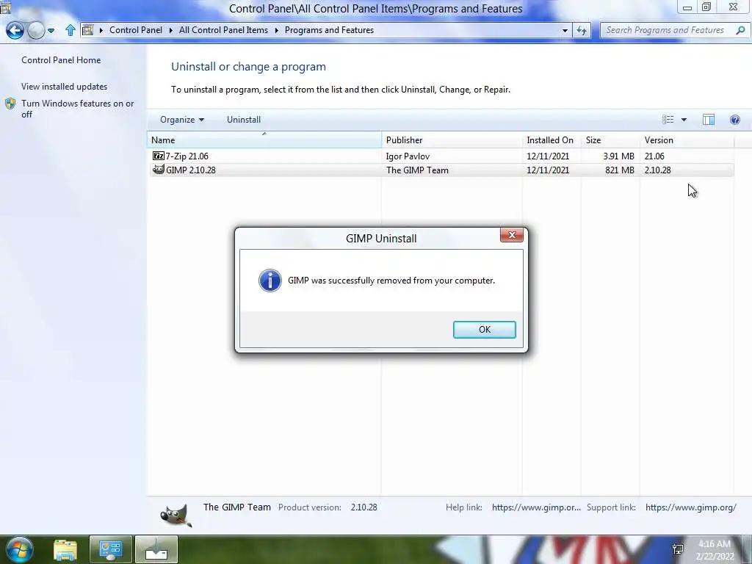Click OK in GIMP Uninstall dialog

485,330
